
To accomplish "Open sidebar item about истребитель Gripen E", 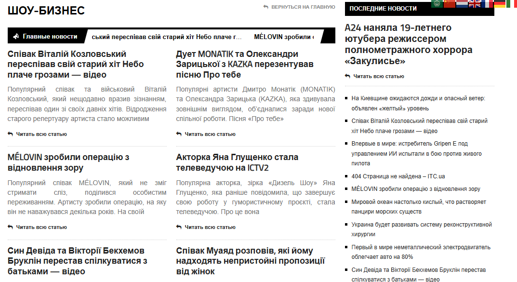I will 416,153.
